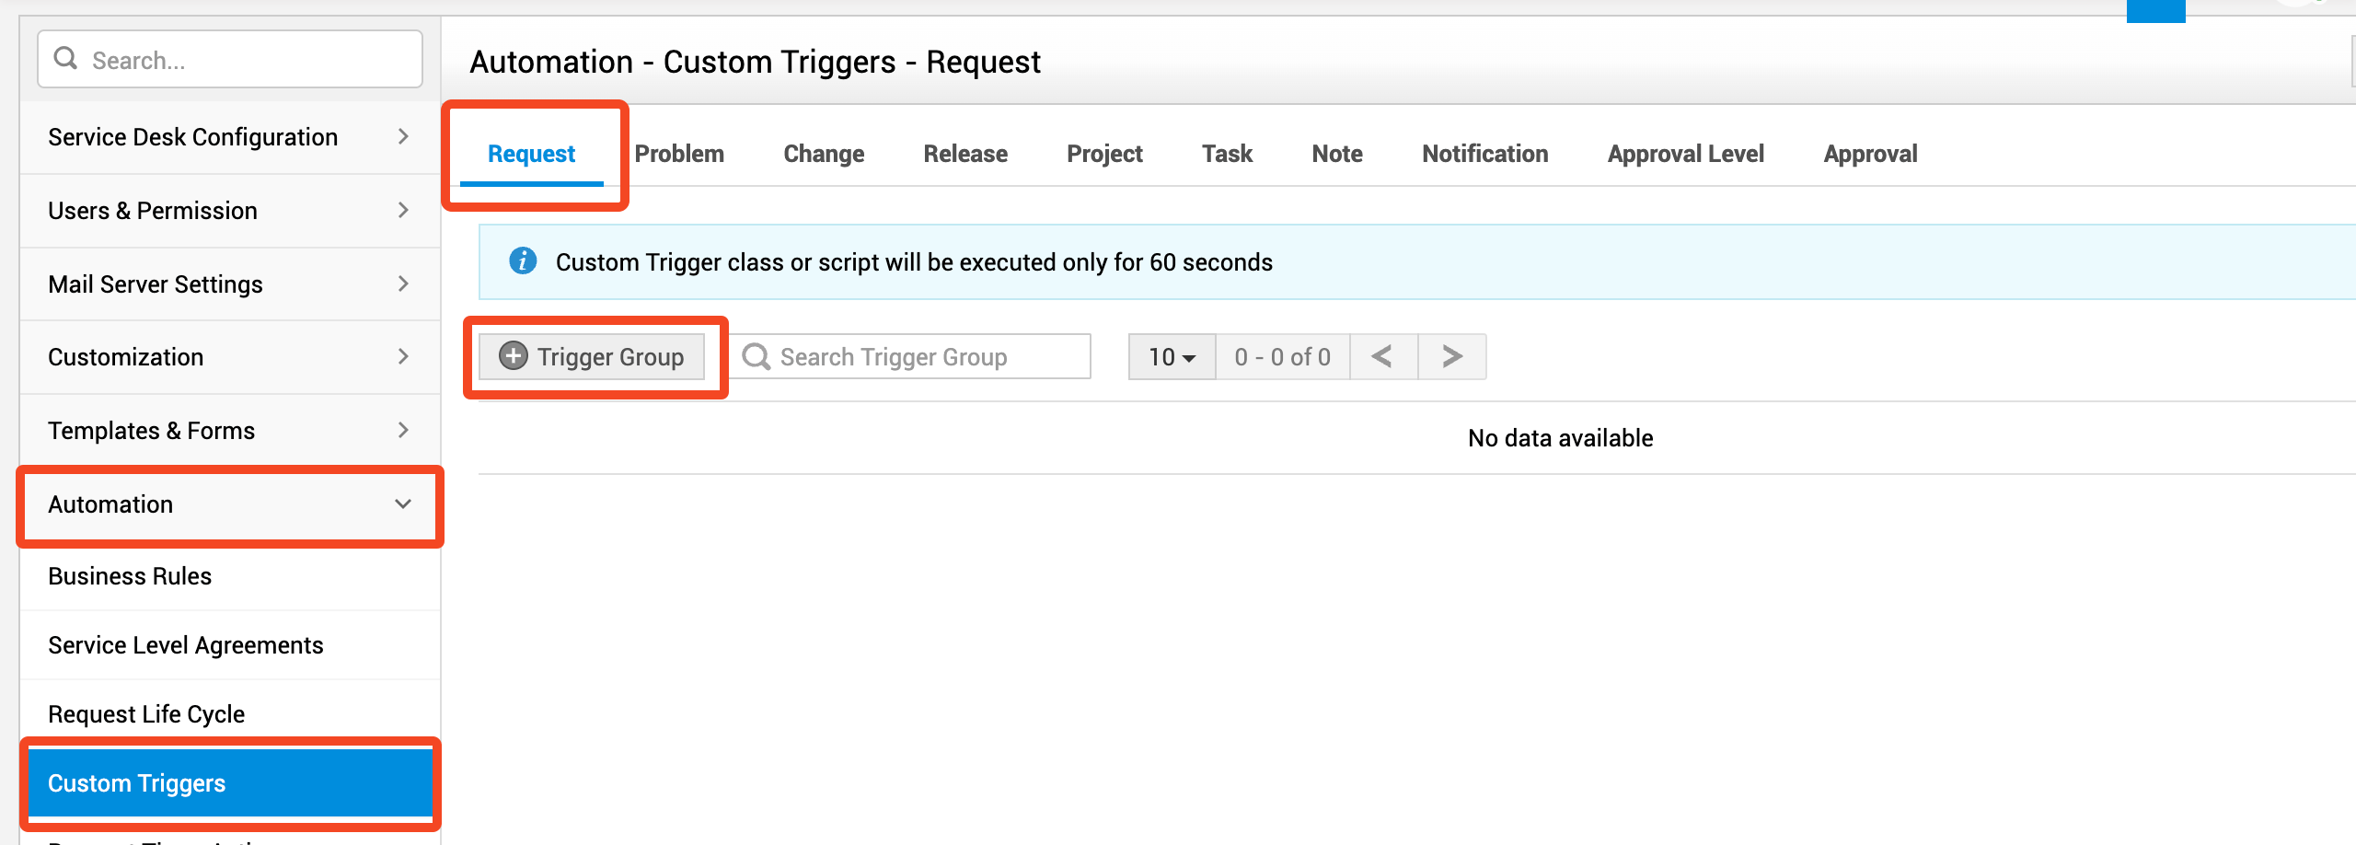Switch to the Change tab

click(x=824, y=154)
